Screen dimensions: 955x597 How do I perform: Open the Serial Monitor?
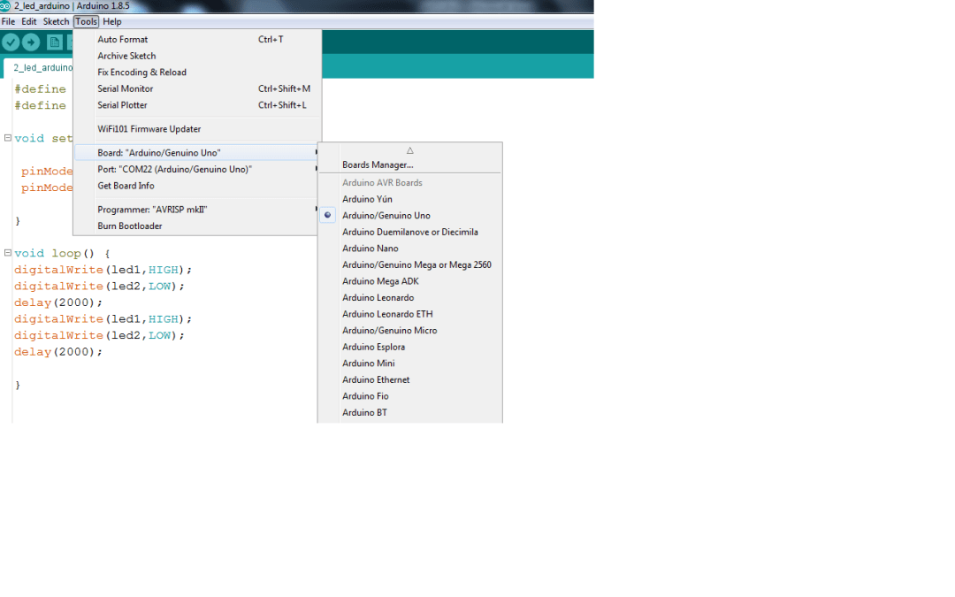(196, 88)
